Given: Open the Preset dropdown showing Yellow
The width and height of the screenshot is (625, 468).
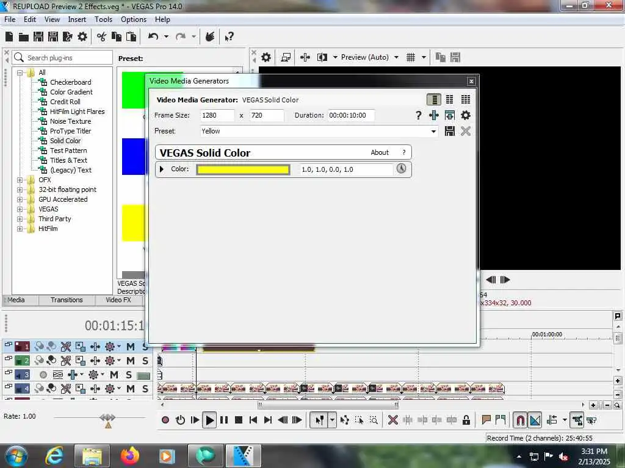Looking at the screenshot, I should tap(434, 131).
